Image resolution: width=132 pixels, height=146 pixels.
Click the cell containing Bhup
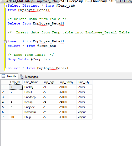tap(32, 117)
